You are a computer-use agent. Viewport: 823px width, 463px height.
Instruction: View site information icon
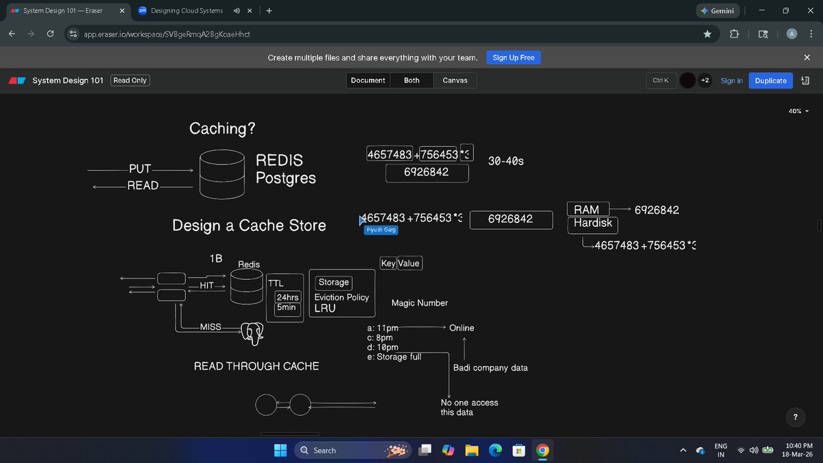[73, 34]
